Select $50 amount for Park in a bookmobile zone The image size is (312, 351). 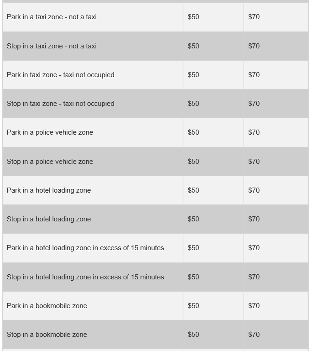tap(193, 306)
